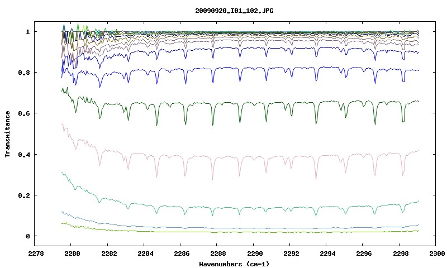Click the x-axis tick label 2282
This screenshot has width=447, height=268.
pyautogui.click(x=109, y=253)
